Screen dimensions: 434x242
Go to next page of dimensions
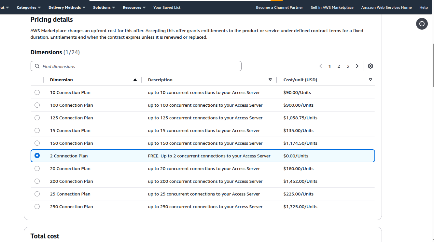pos(357,66)
